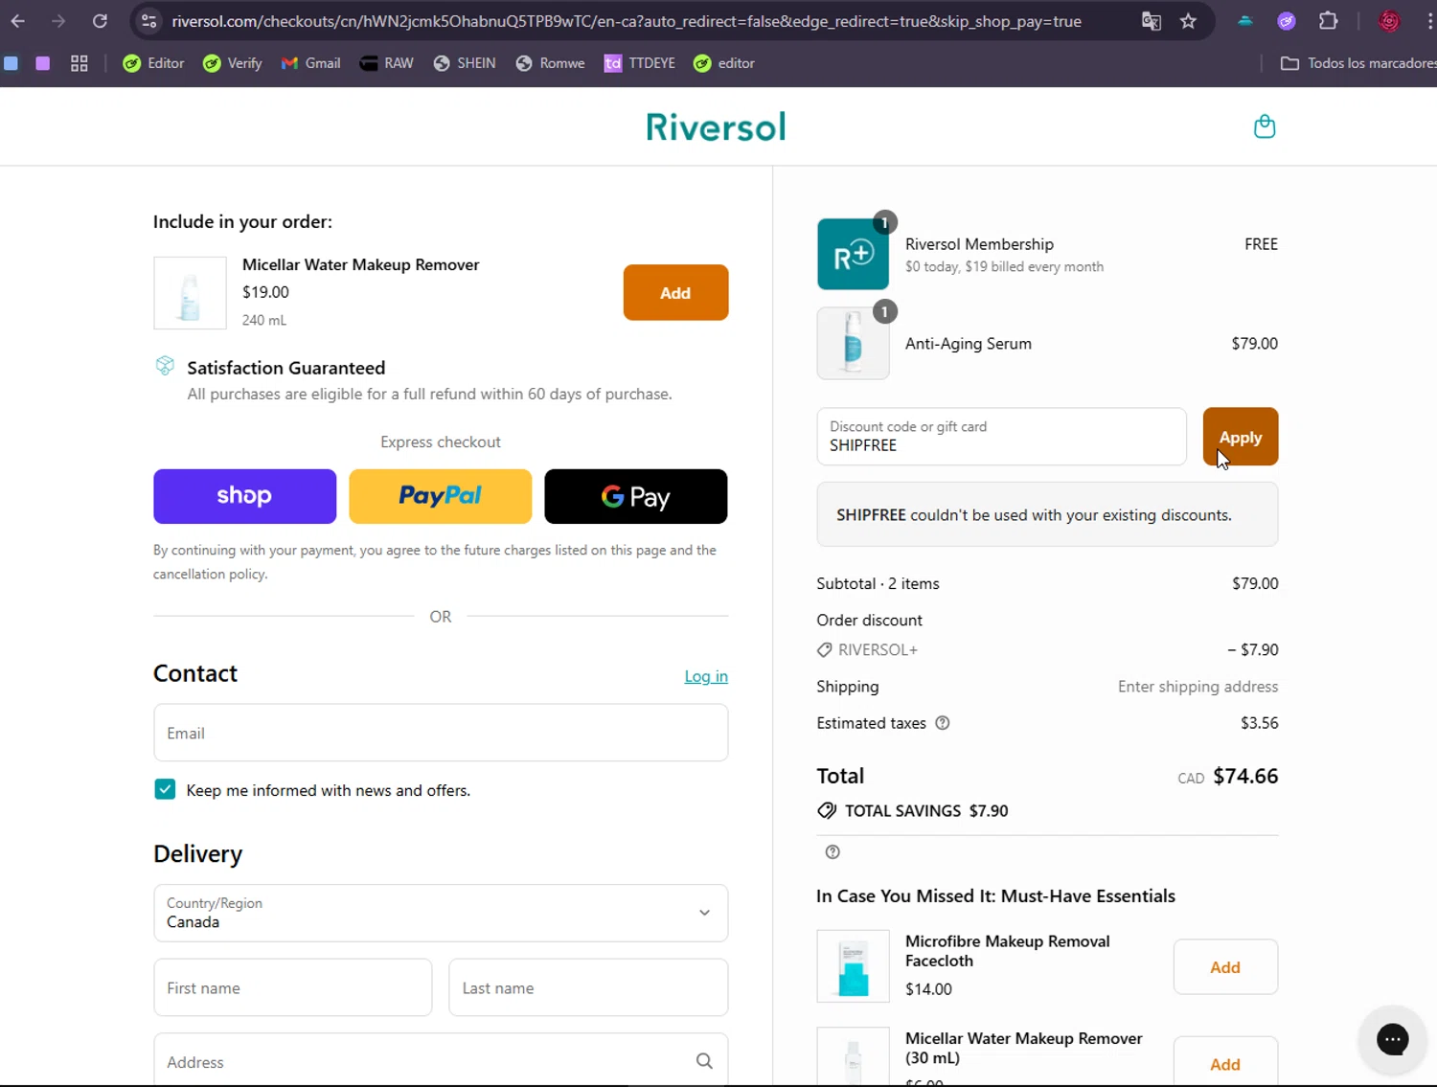Open the shopping bag cart icon
The width and height of the screenshot is (1437, 1087).
click(1265, 126)
